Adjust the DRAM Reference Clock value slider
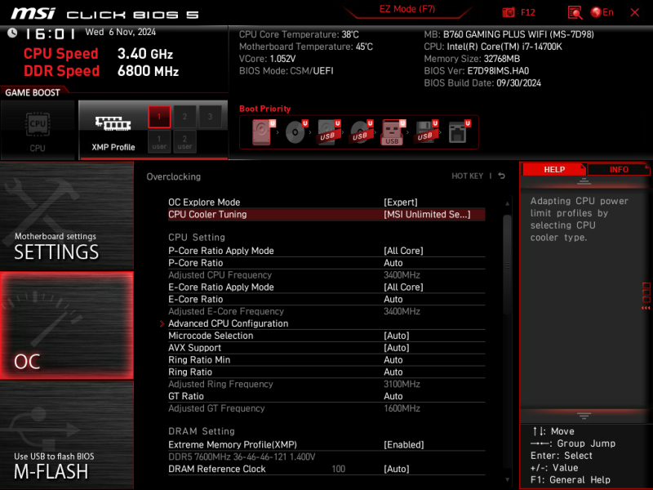The height and width of the screenshot is (490, 653). [338, 469]
